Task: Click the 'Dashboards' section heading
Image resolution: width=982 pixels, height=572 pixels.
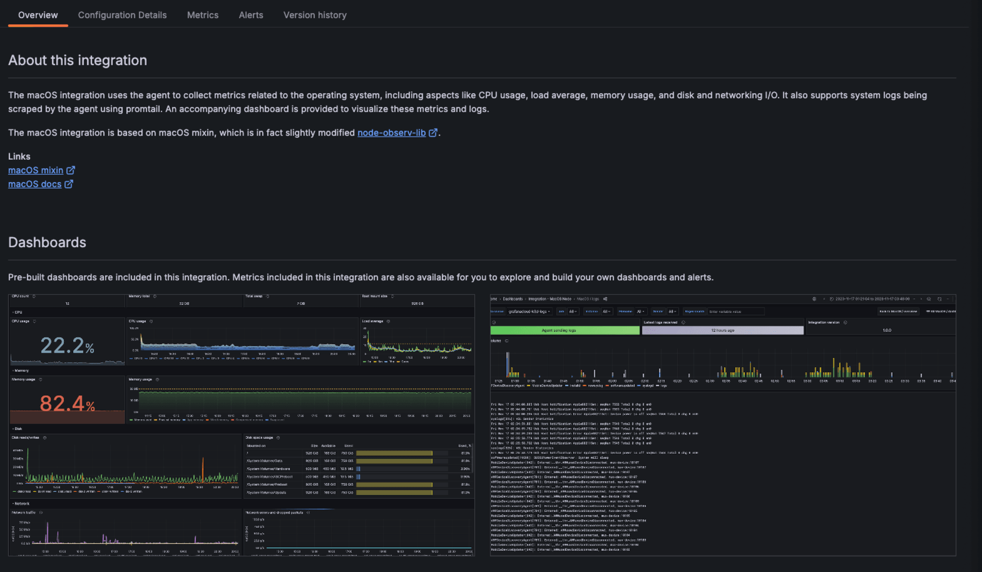Action: click(47, 242)
